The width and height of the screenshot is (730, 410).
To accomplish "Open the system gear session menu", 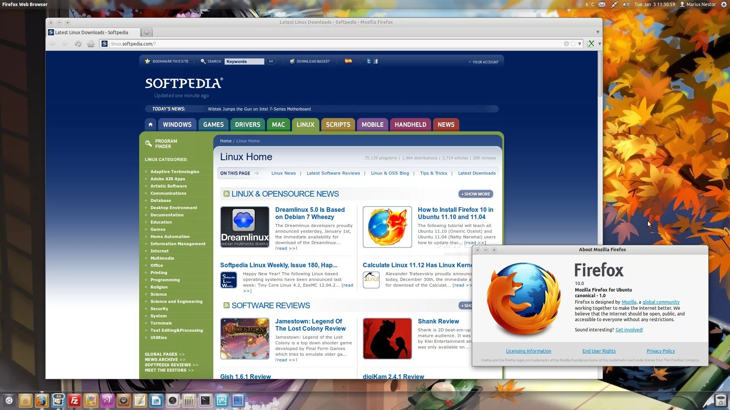I will (x=724, y=5).
